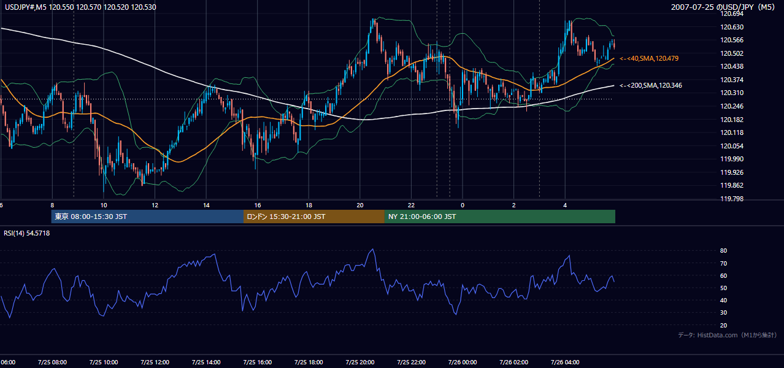Click the 200 SMA 120.346 label
This screenshot has height=368, width=784.
click(x=651, y=85)
